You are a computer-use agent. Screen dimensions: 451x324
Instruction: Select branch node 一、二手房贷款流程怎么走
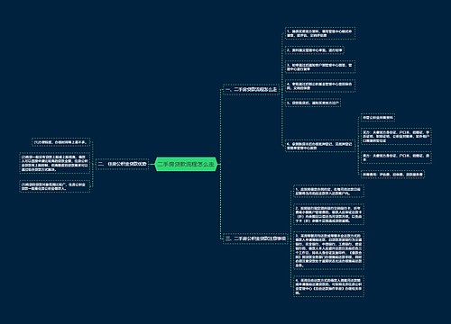click(x=251, y=89)
